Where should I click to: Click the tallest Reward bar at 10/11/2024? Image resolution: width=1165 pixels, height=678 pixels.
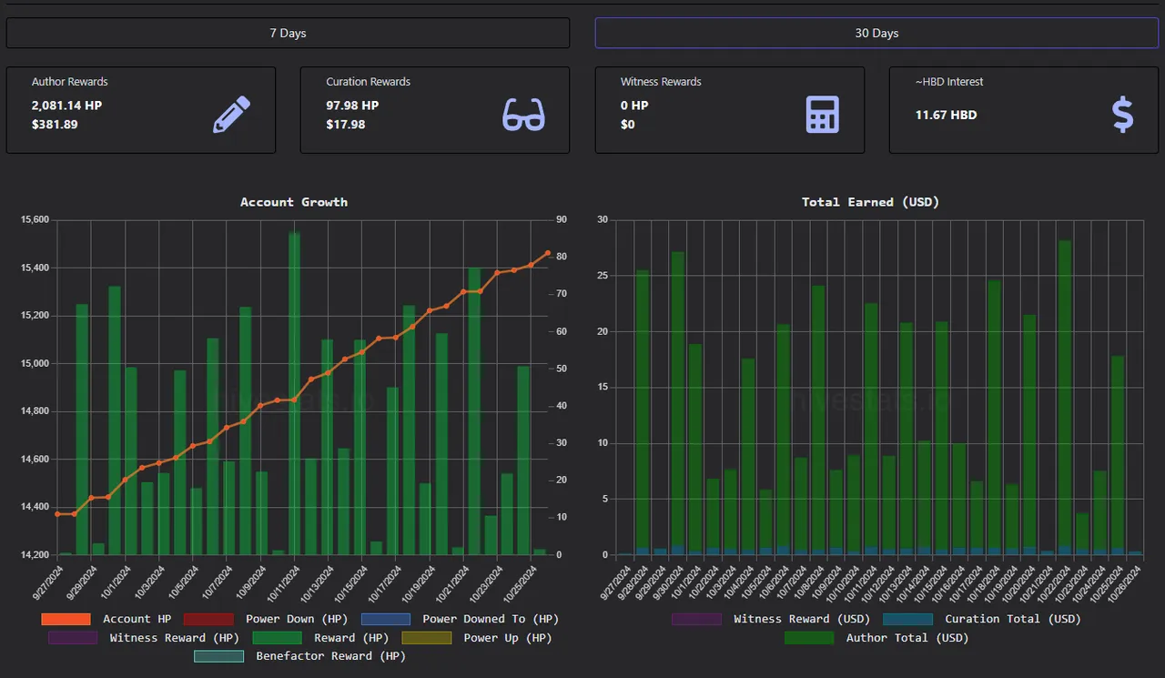294,393
